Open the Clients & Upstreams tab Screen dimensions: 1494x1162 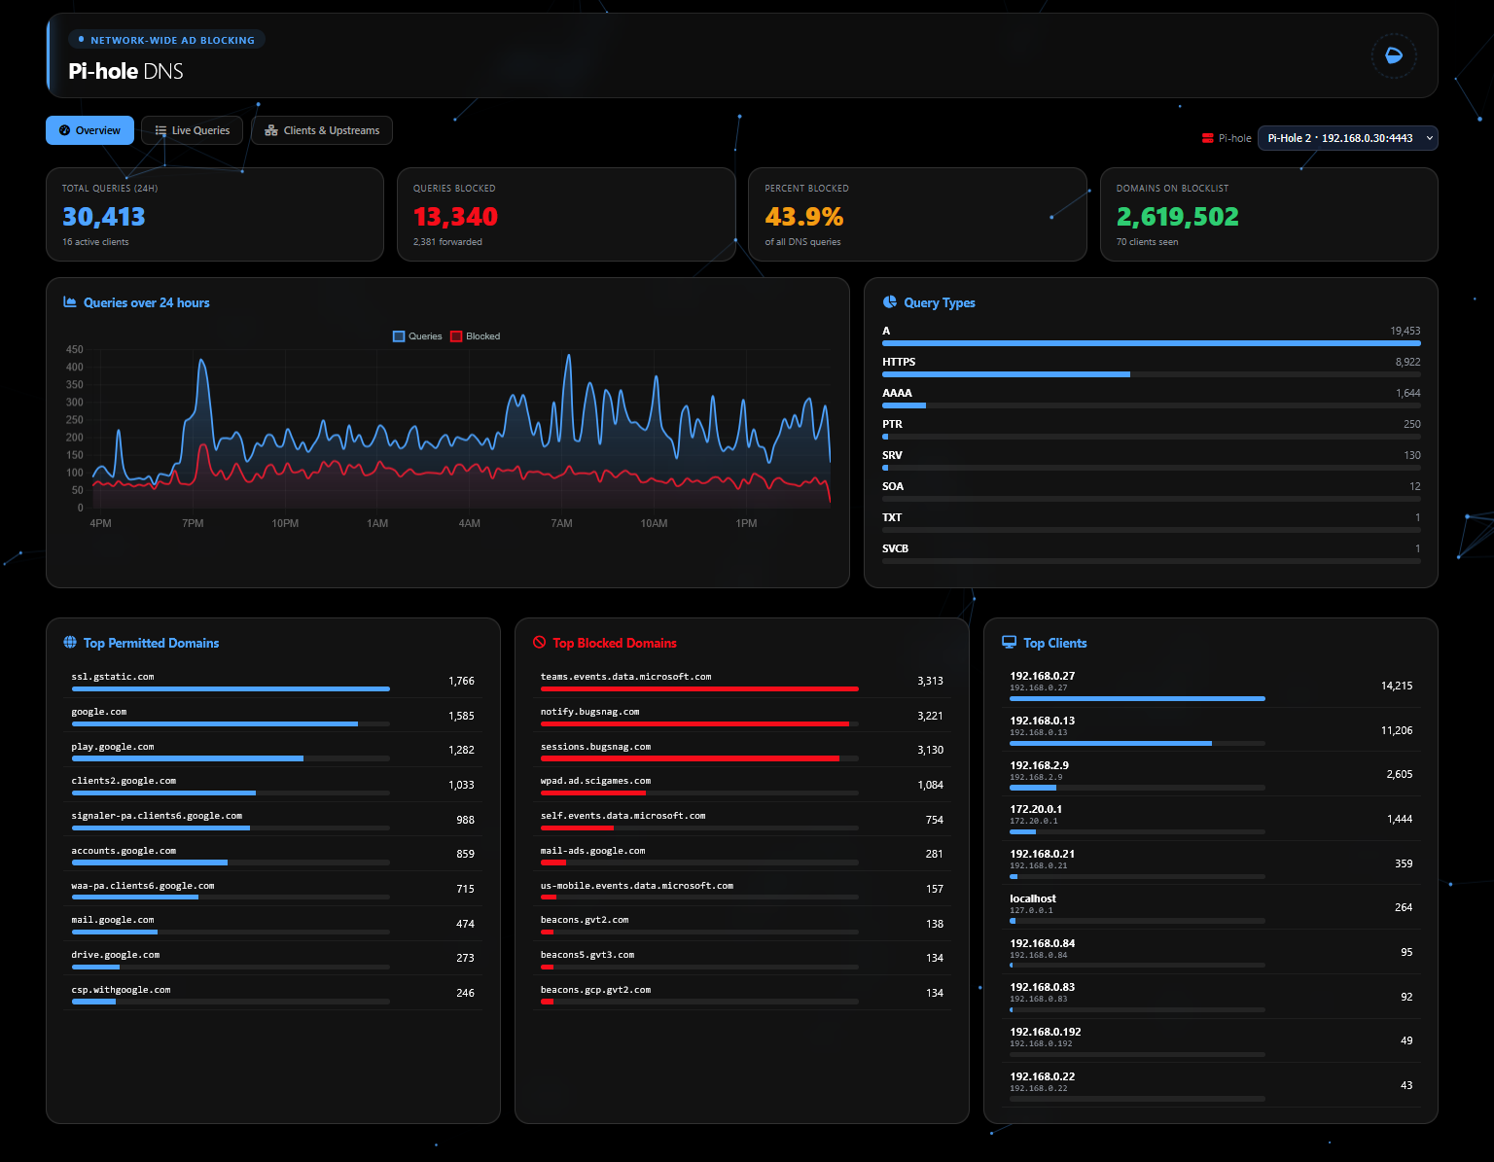tap(322, 130)
